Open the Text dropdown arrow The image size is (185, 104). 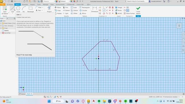[x=42, y=10]
